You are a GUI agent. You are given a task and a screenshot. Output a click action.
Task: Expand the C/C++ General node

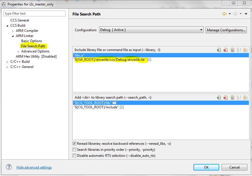pos(7,67)
